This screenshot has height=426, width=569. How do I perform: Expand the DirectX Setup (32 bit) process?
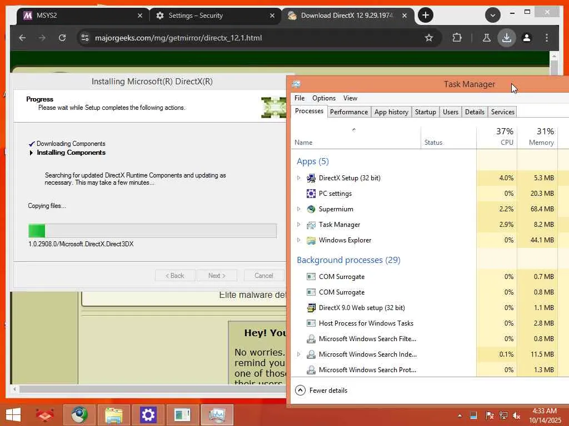tap(298, 178)
